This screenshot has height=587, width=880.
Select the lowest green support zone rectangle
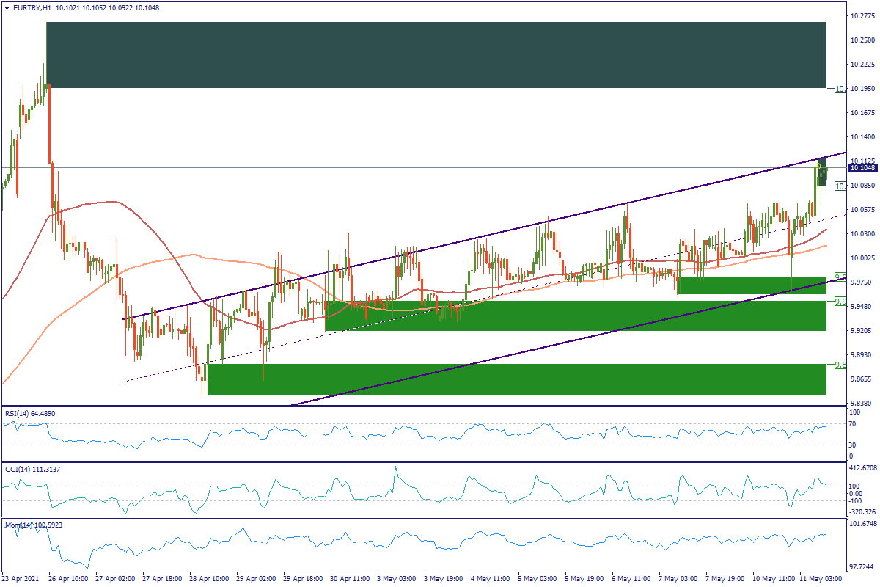(x=516, y=379)
